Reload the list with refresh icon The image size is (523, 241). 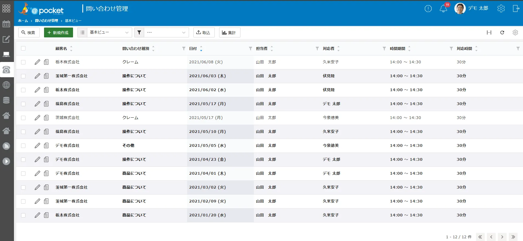pyautogui.click(x=502, y=32)
